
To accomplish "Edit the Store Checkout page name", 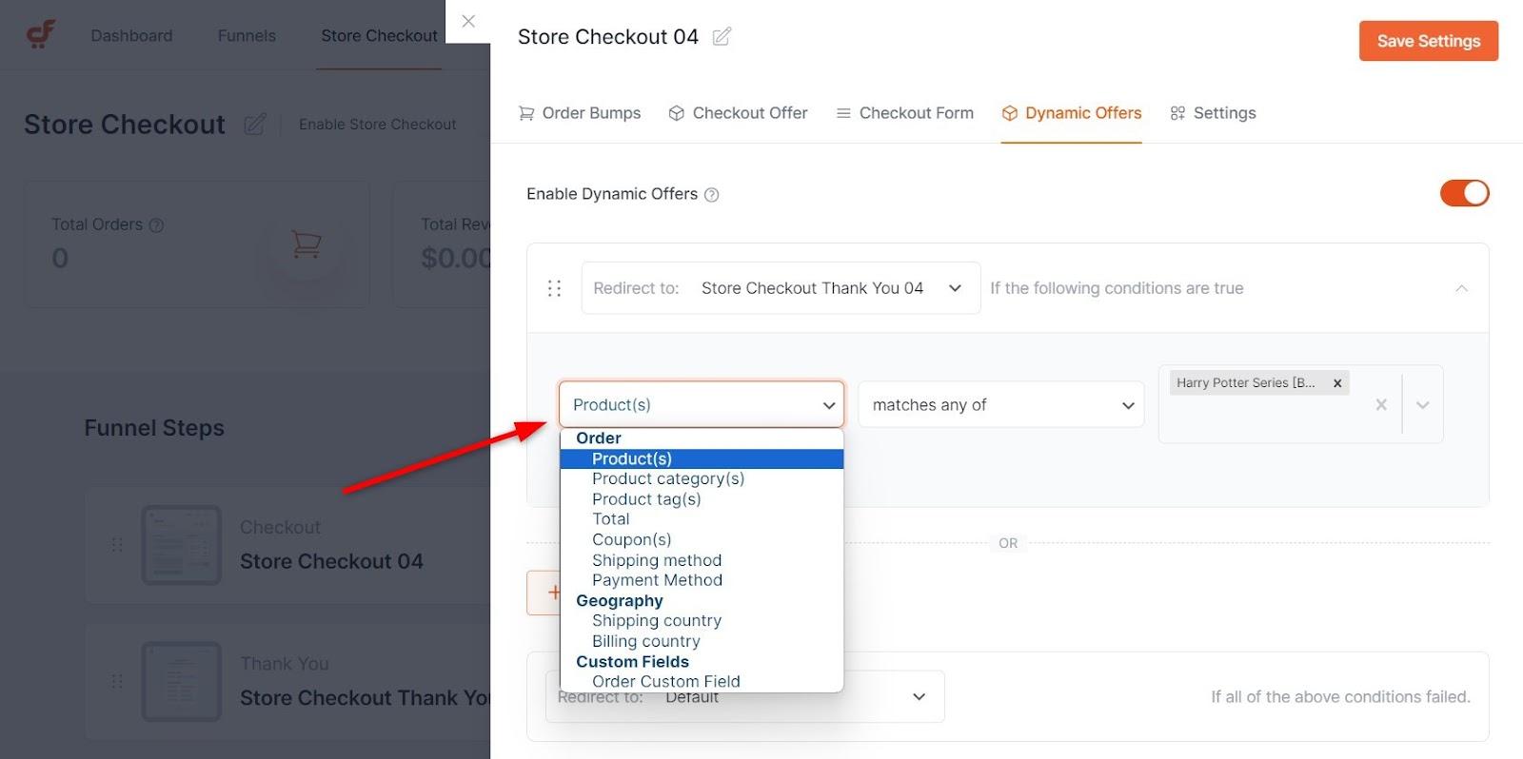I will 254,125.
